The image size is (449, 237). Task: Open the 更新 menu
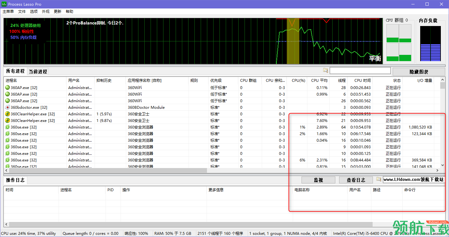click(58, 11)
